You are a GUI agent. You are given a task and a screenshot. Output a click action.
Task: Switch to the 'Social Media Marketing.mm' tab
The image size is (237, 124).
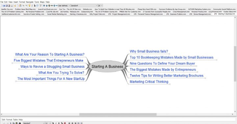click(57, 14)
